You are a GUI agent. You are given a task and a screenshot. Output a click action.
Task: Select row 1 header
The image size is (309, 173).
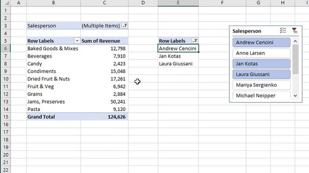pos(5,11)
